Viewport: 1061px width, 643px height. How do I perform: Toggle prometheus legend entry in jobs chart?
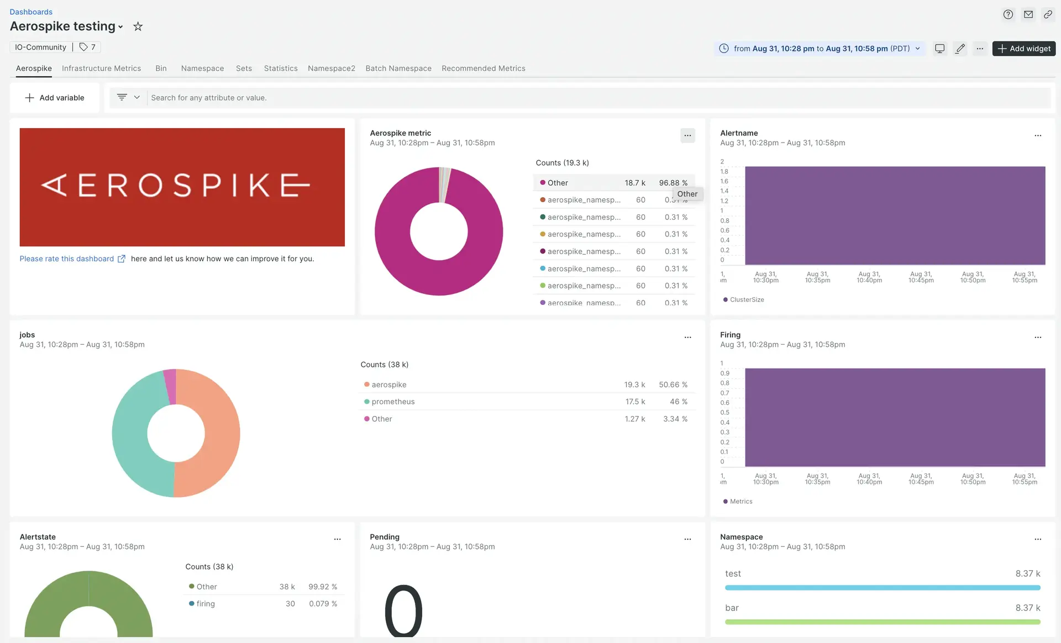tap(393, 402)
